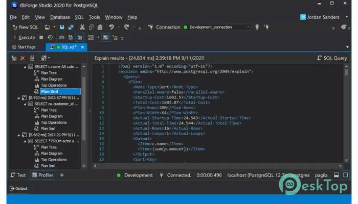Click the disconnect plug icon with red mark
The height and width of the screenshot is (204, 358).
click(266, 27)
